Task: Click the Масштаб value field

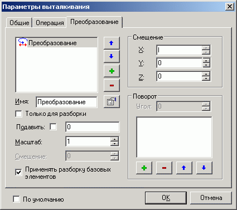Action: (88, 141)
